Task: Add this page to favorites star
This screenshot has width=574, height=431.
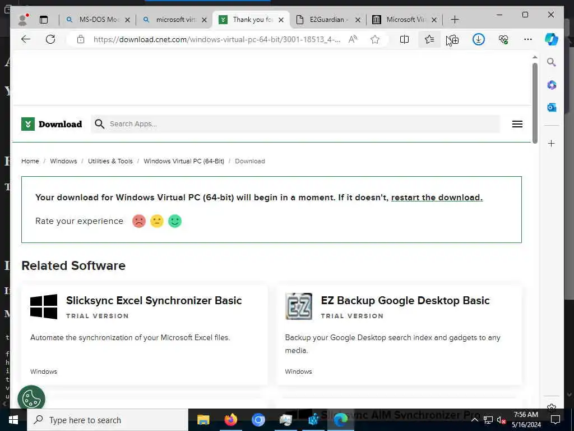Action: click(x=374, y=39)
